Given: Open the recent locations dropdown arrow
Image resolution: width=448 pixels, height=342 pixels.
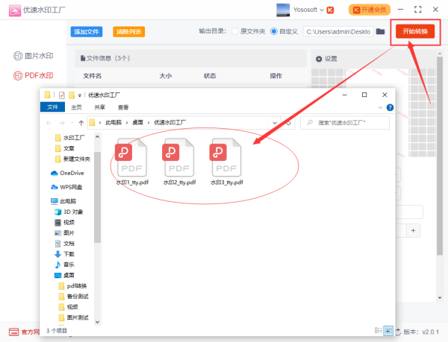Looking at the screenshot, I should coord(72,123).
